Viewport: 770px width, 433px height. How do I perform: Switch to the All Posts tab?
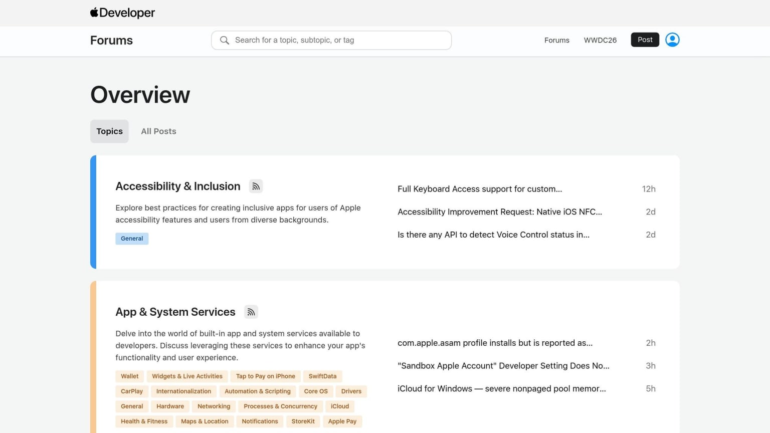click(158, 131)
